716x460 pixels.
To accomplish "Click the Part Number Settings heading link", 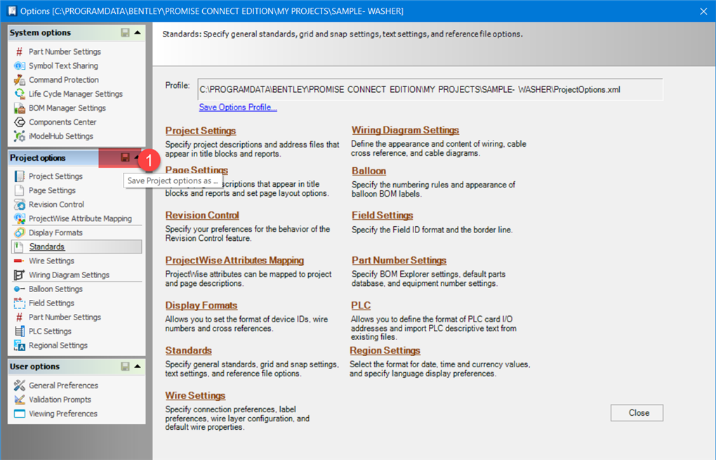I will pyautogui.click(x=399, y=261).
